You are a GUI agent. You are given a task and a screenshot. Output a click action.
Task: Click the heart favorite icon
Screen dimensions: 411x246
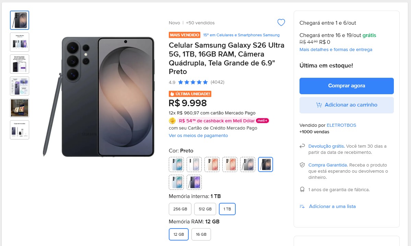[281, 23]
